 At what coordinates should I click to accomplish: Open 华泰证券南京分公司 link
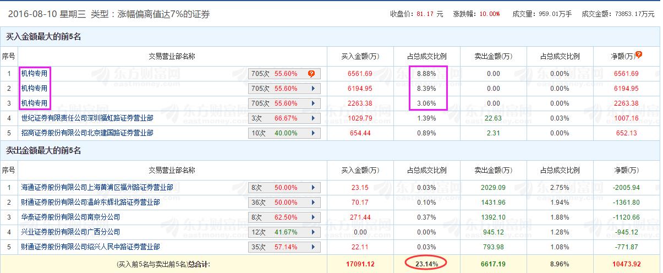(x=70, y=217)
